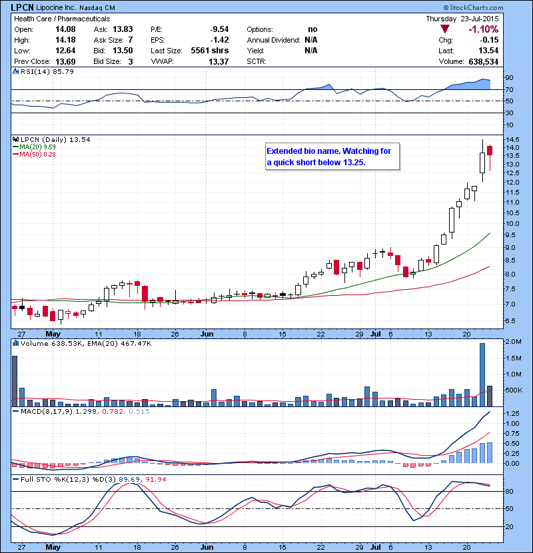Click the LPCN (Daily) 13.54 chart label
This screenshot has height=553, width=533.
coord(55,140)
